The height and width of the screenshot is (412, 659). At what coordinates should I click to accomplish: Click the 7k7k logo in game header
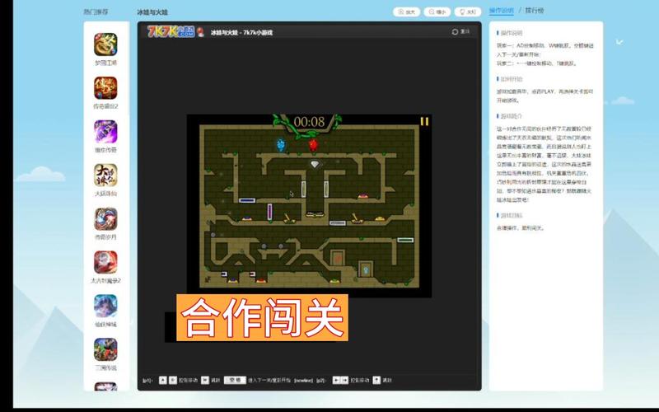pyautogui.click(x=171, y=31)
